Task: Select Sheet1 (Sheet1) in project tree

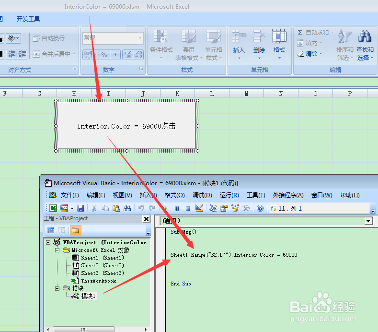Action: [x=103, y=258]
